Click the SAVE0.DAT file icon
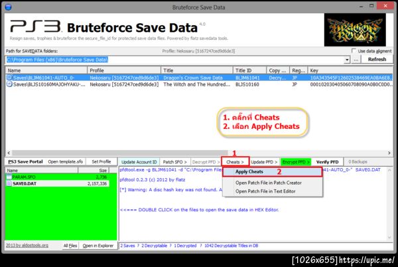 point(9,184)
